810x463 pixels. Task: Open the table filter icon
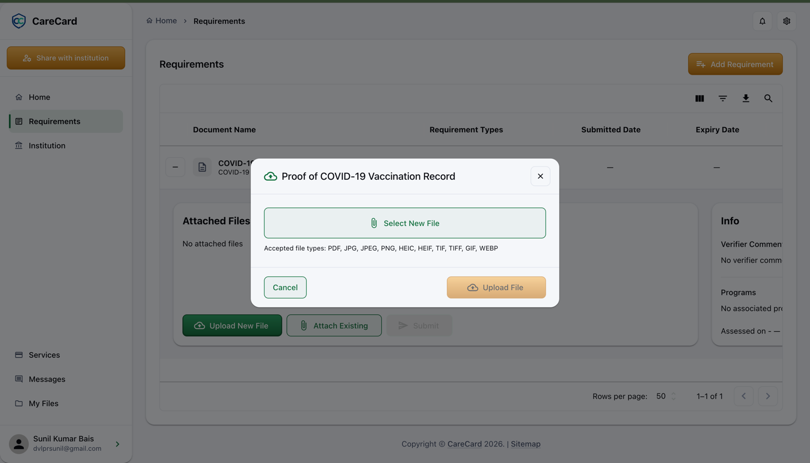coord(723,99)
